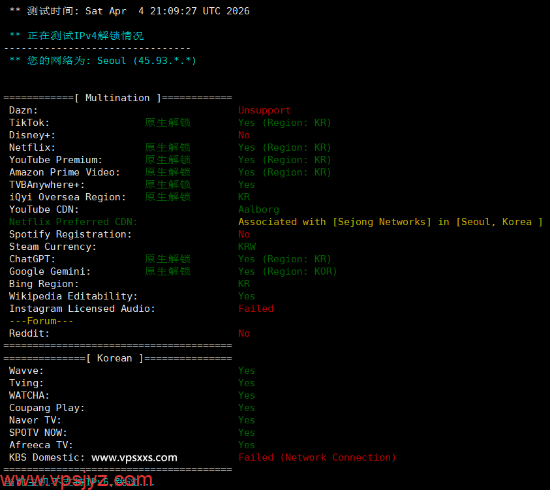This screenshot has width=550, height=490.
Task: Select the ---Forum--- divider label
Action: point(41,321)
